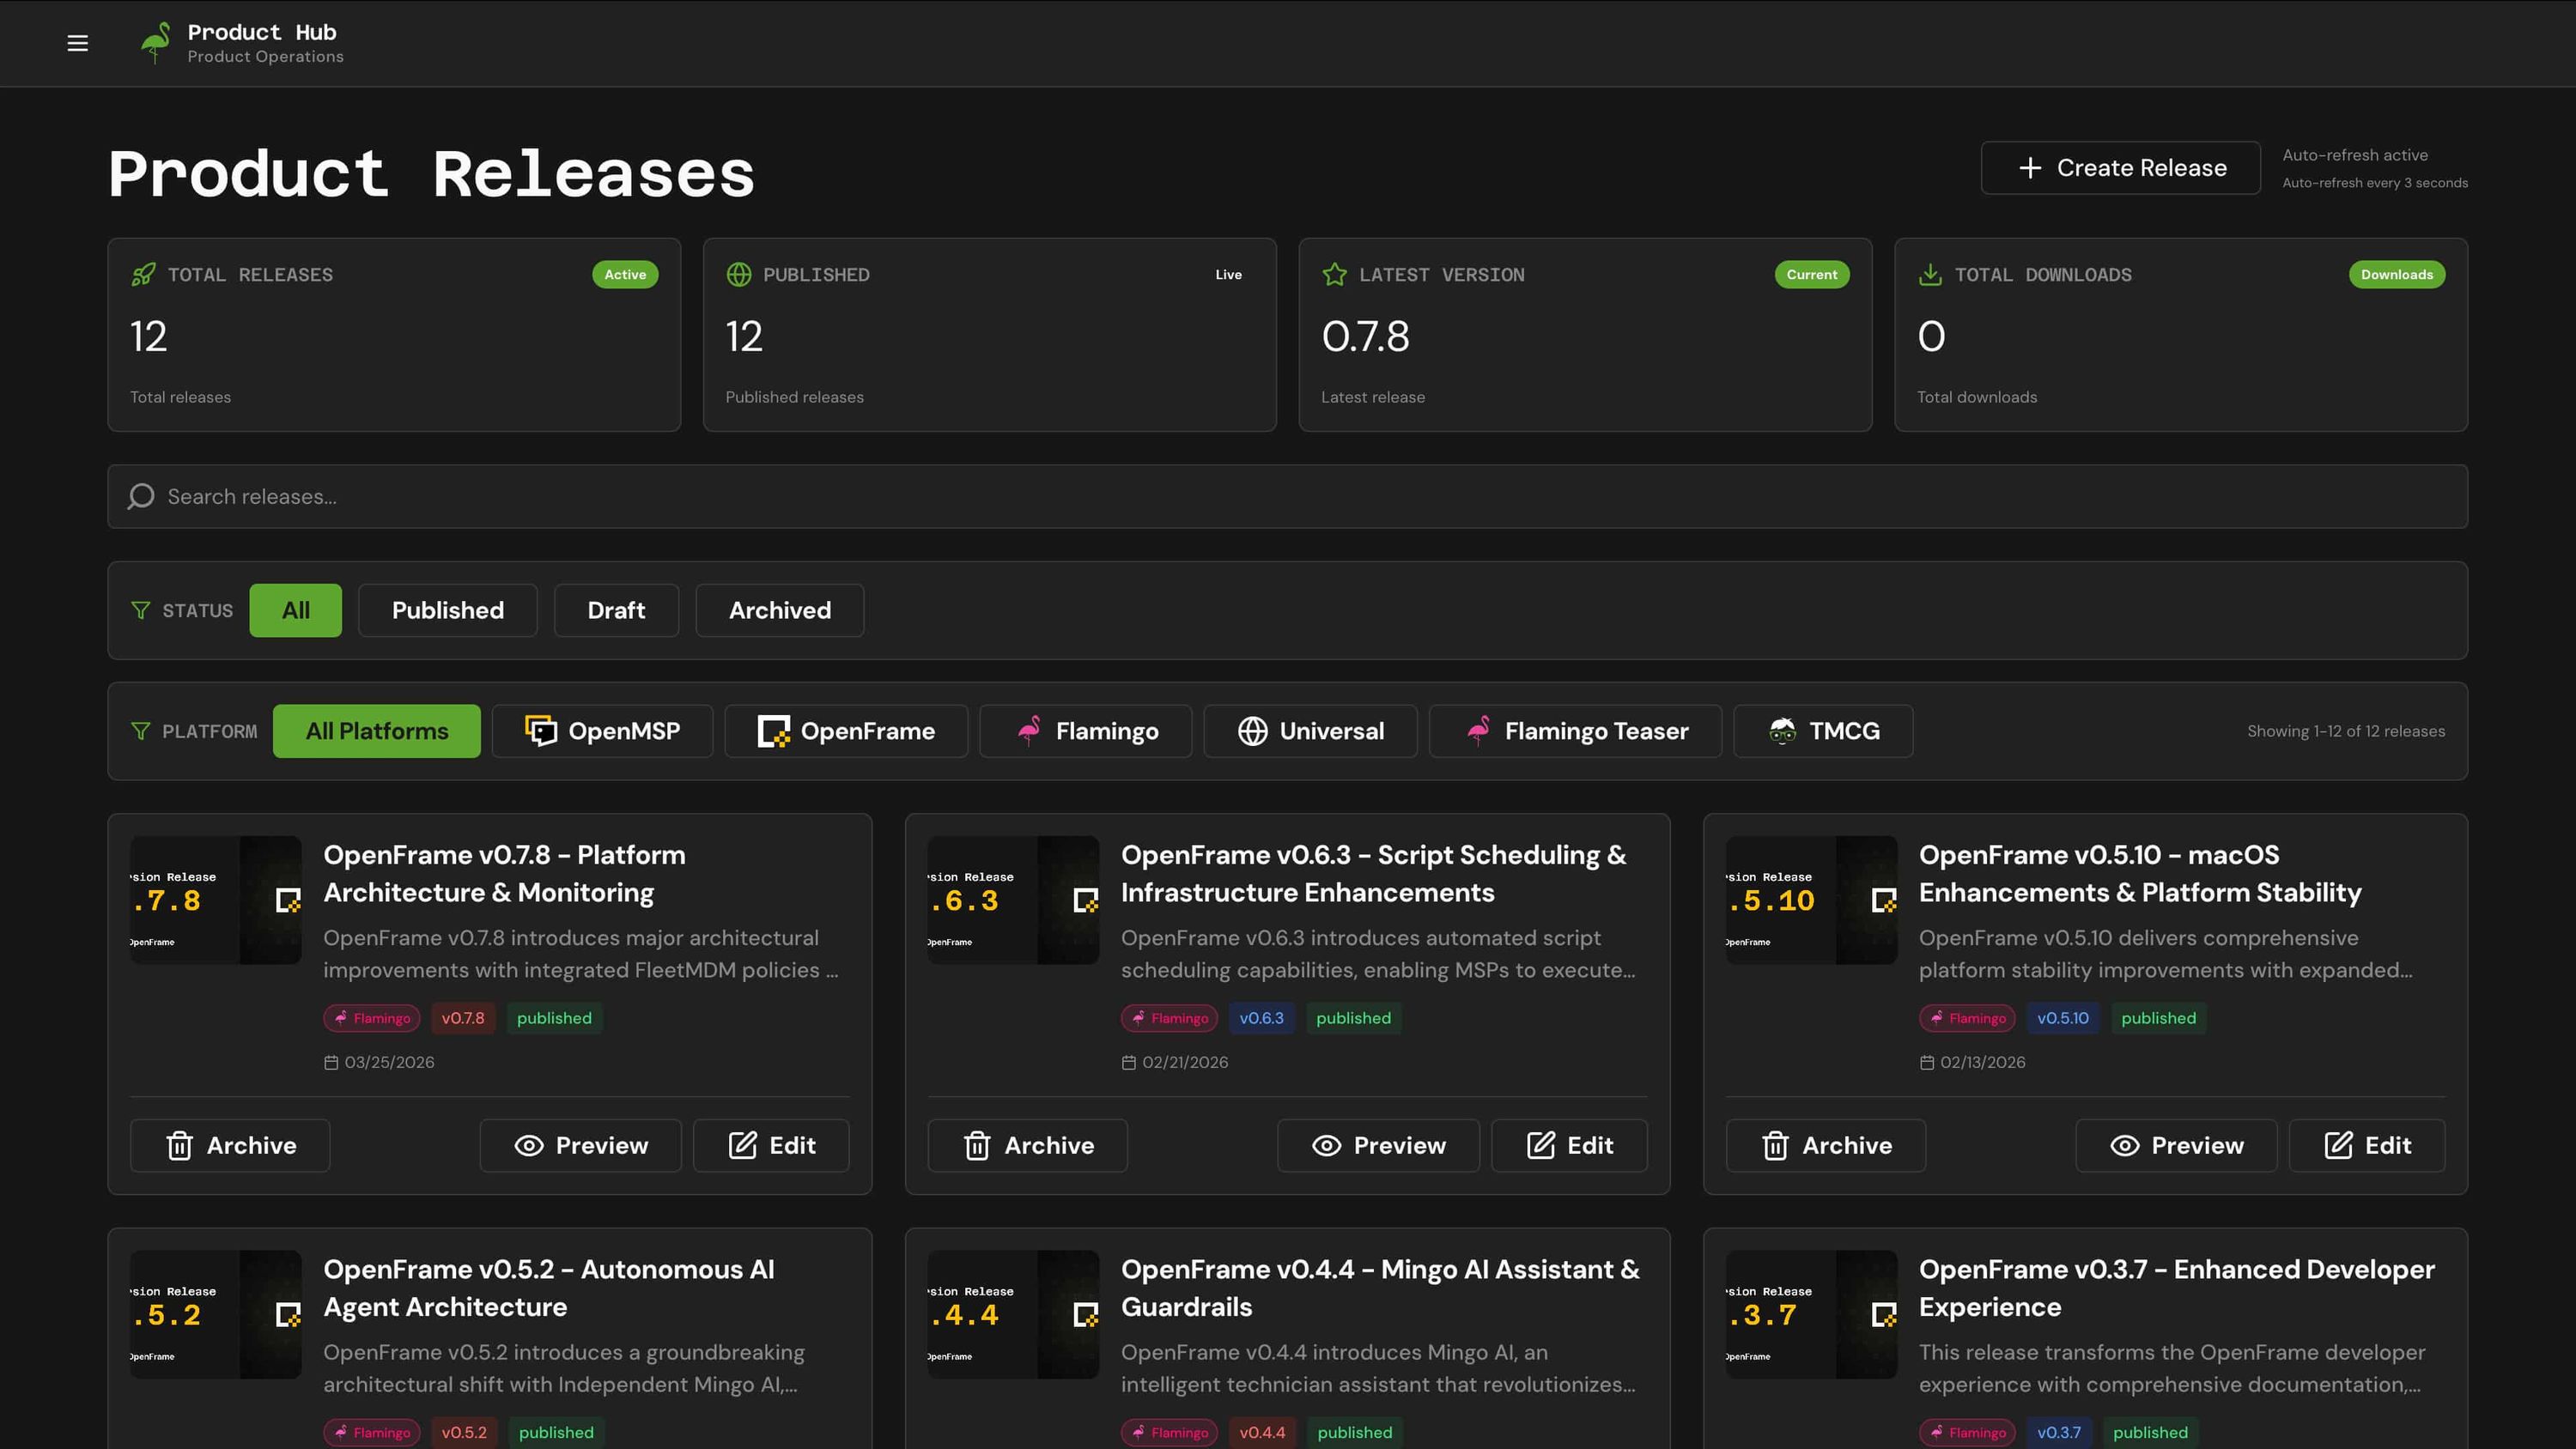Filter releases by Flamingo Teaser platform
Screen dimensions: 2576x1449
[x=1576, y=732]
